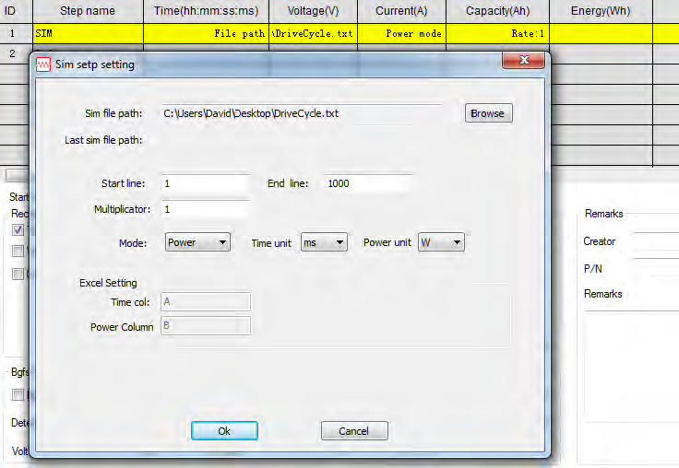Open the Power unit dropdown
This screenshot has width=679, height=468.
(x=440, y=243)
